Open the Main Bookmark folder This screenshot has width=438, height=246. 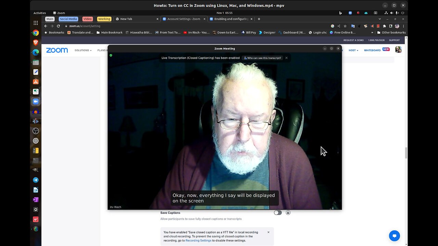[x=109, y=32]
